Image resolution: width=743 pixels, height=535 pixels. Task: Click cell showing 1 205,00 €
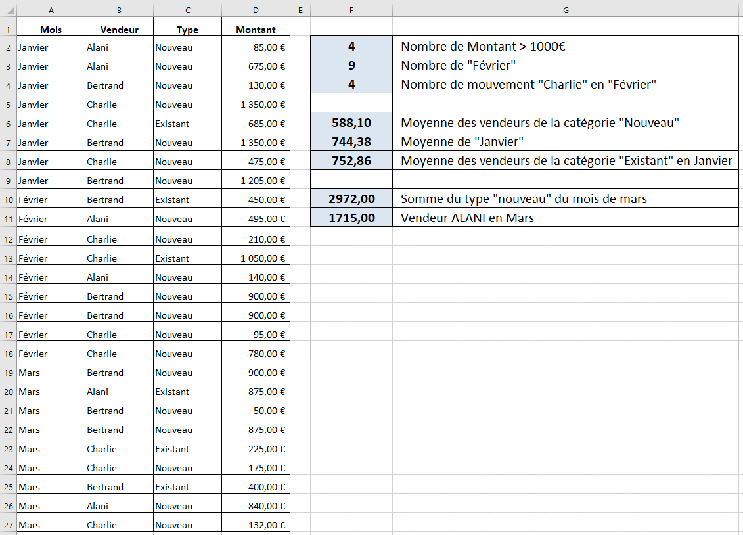[256, 181]
